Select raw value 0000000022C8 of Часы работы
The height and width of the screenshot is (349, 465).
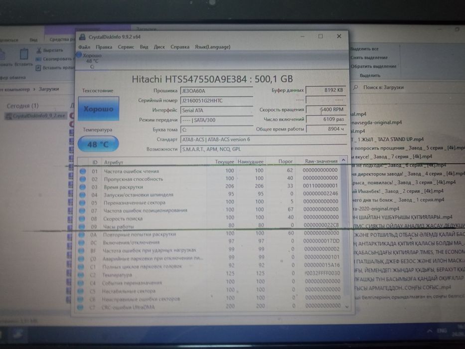pyautogui.click(x=321, y=225)
